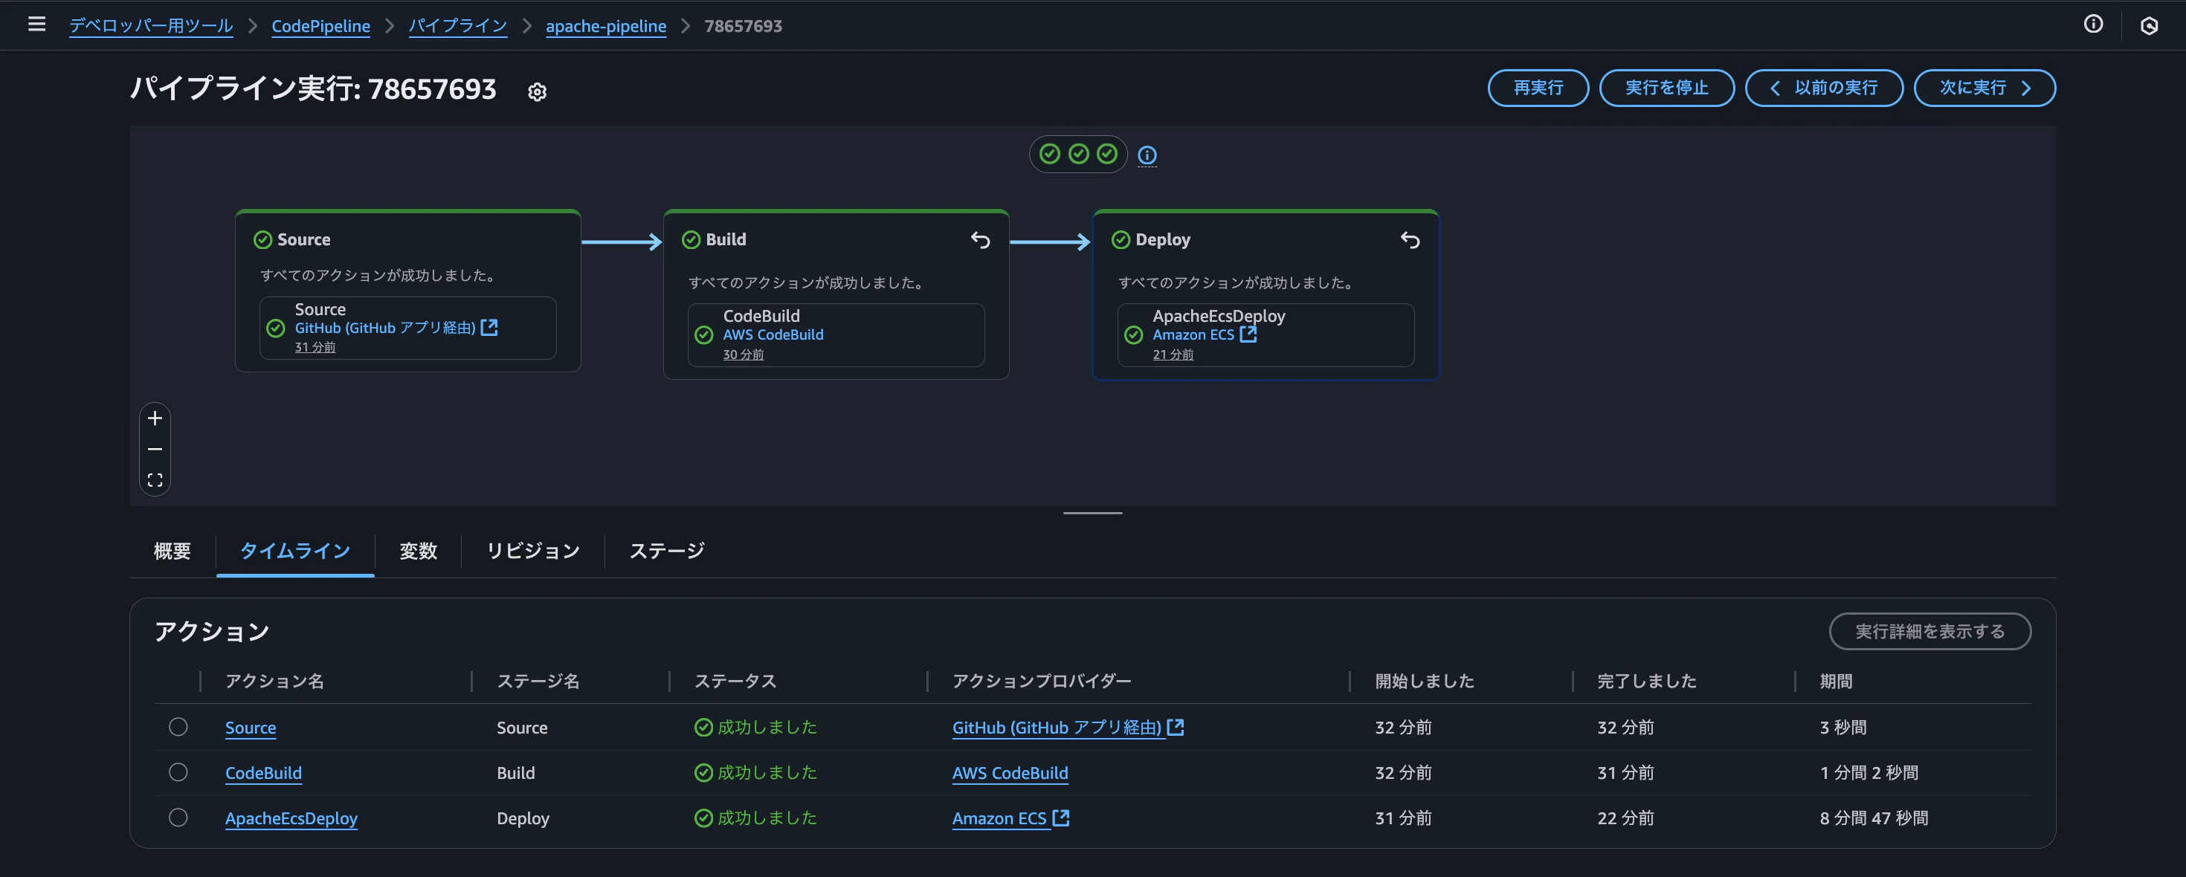Click 成功しました status in ApacheEcsDeploy row
The height and width of the screenshot is (877, 2186).
(x=756, y=818)
